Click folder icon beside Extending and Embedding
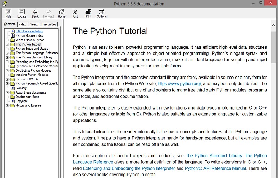 pyautogui.click(x=13, y=62)
